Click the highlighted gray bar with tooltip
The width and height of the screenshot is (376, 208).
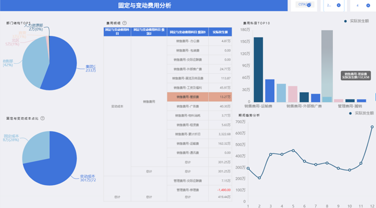click(x=327, y=66)
